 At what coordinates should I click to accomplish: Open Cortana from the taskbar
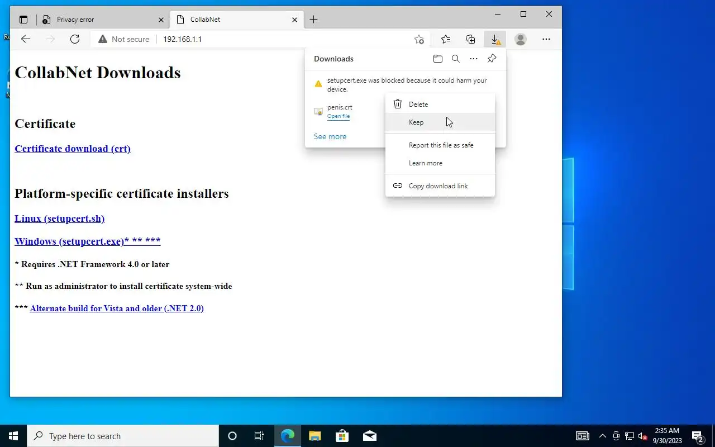[232, 436]
